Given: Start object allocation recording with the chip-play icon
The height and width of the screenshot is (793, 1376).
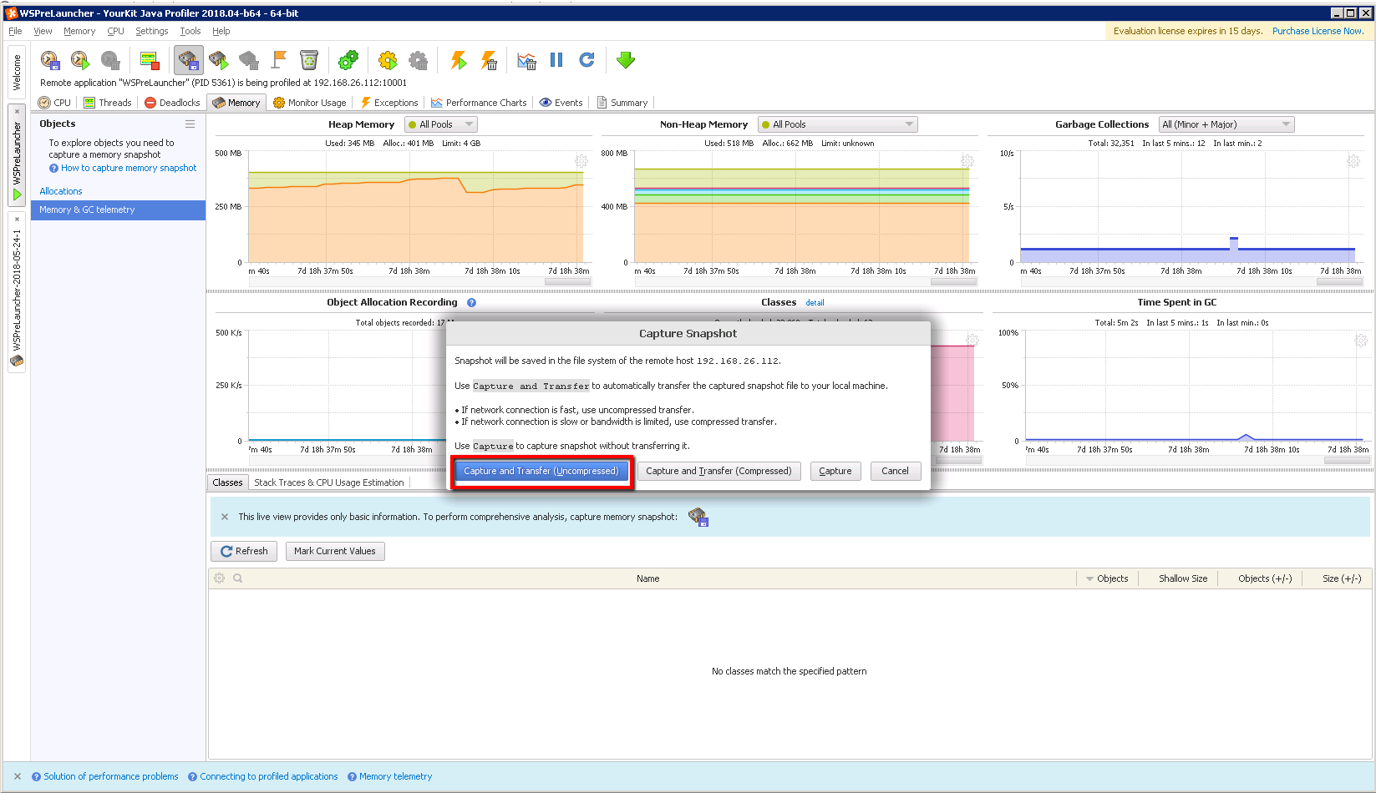Looking at the screenshot, I should (218, 60).
